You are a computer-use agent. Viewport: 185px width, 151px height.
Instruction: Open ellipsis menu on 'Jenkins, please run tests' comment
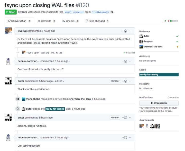pos(130,118)
